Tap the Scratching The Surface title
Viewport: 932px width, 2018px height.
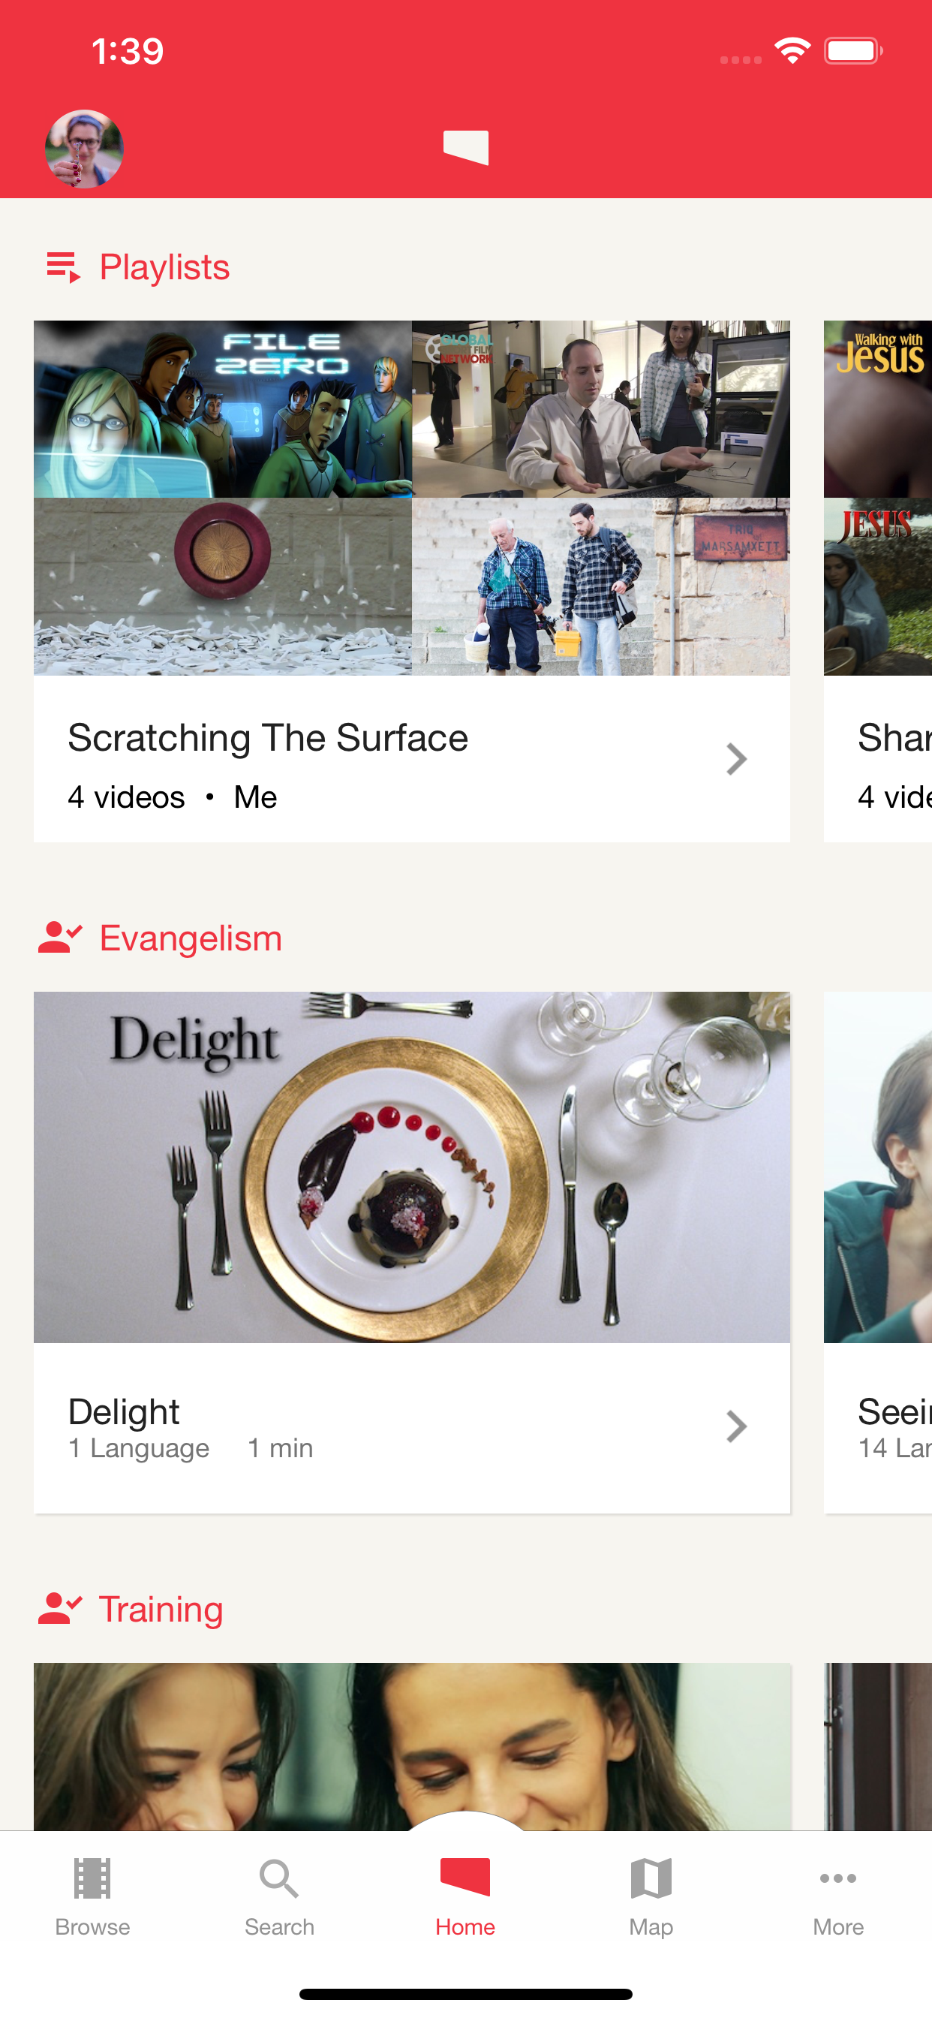[268, 738]
